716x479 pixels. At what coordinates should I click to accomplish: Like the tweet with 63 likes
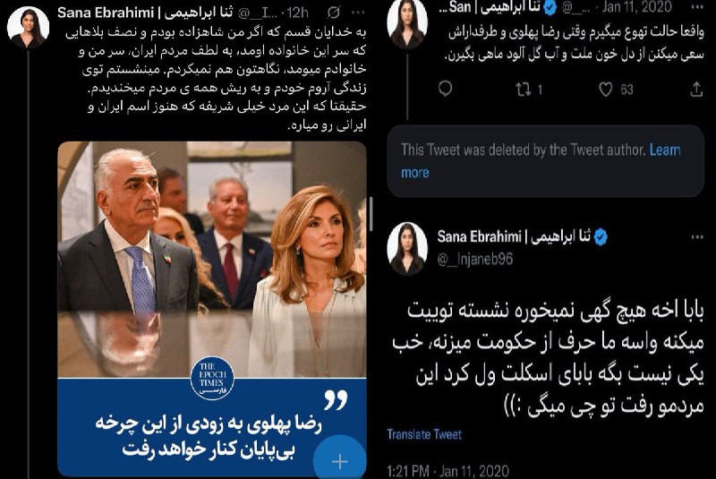[606, 89]
